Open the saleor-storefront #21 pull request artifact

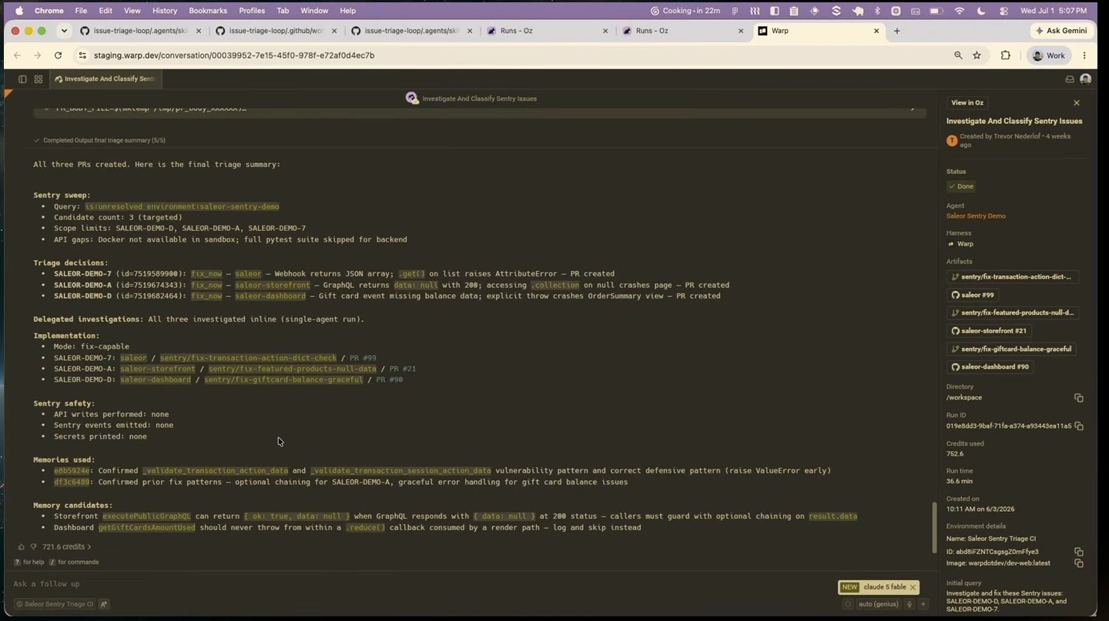coord(989,331)
